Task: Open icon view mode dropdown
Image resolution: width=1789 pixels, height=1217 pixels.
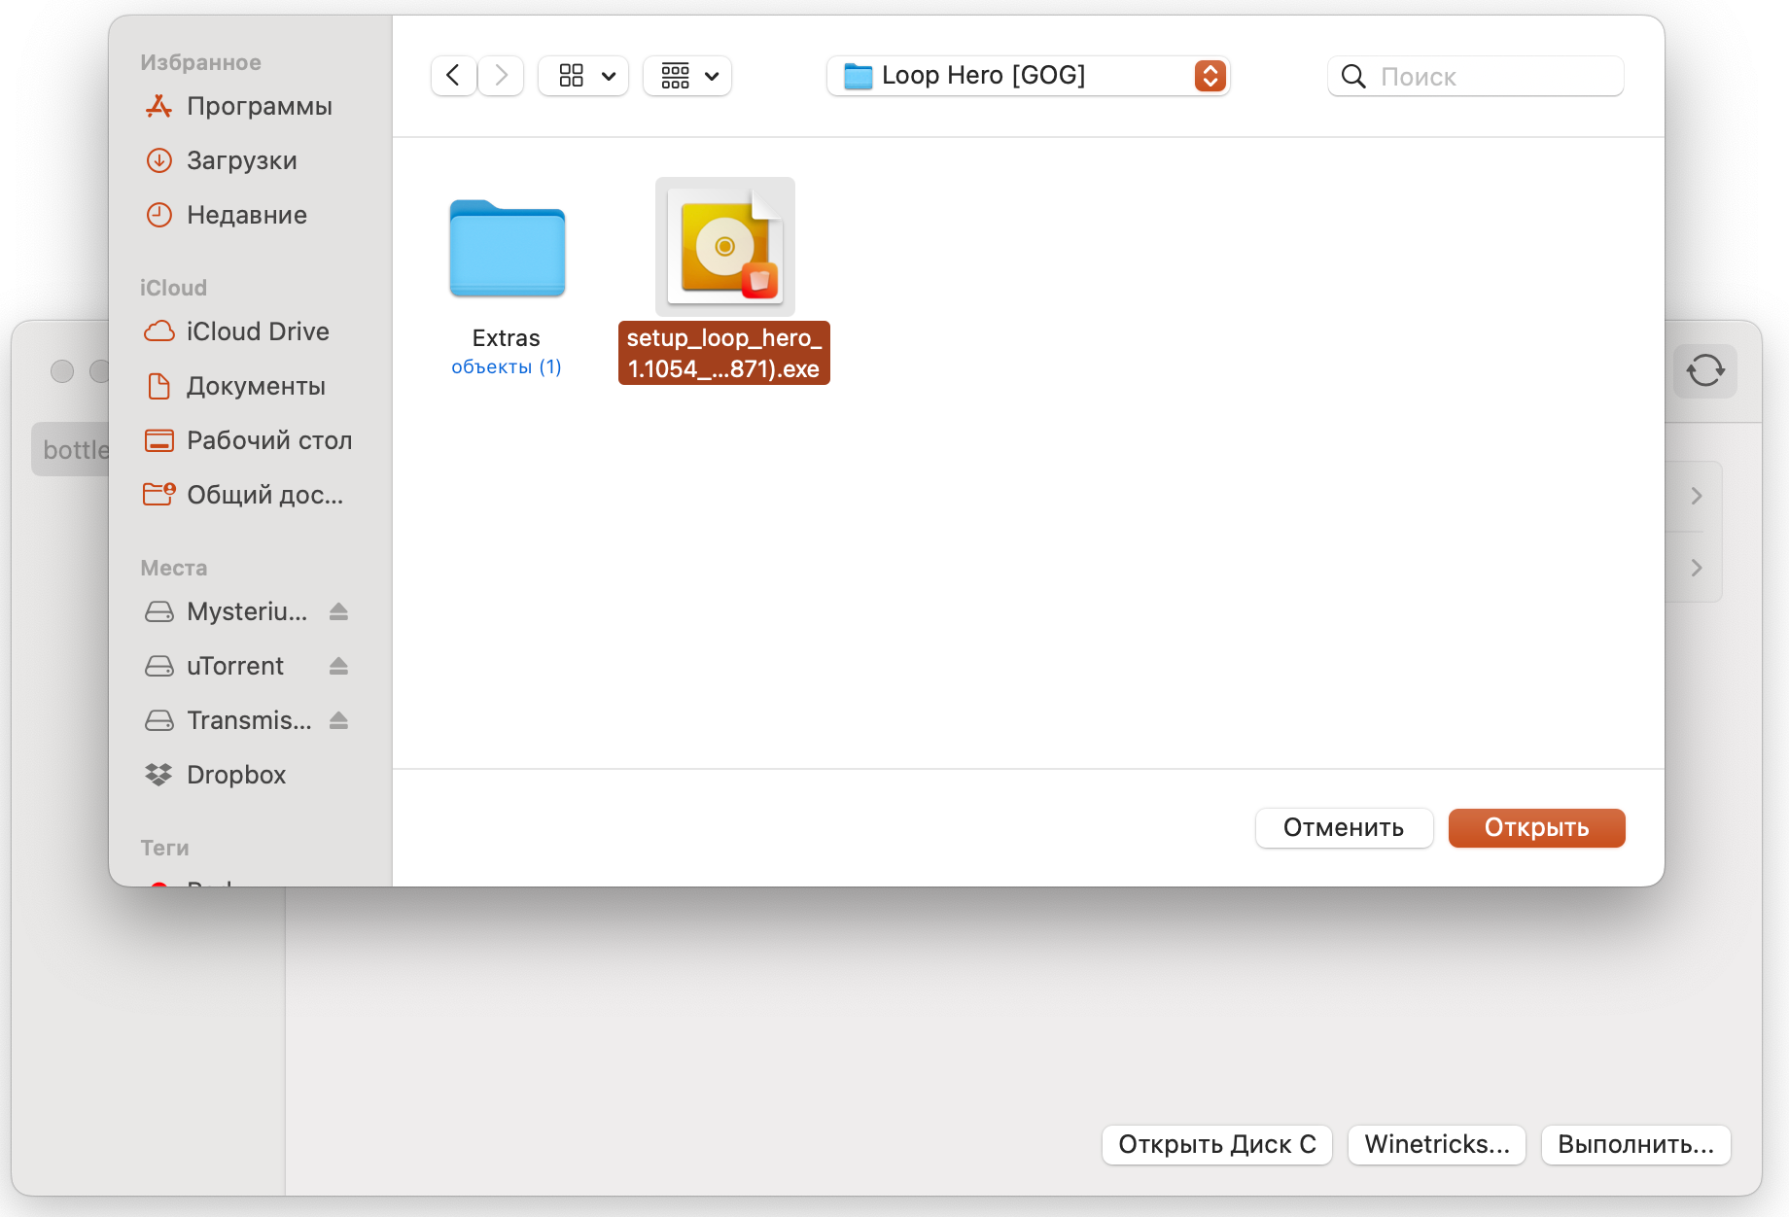Action: click(583, 76)
